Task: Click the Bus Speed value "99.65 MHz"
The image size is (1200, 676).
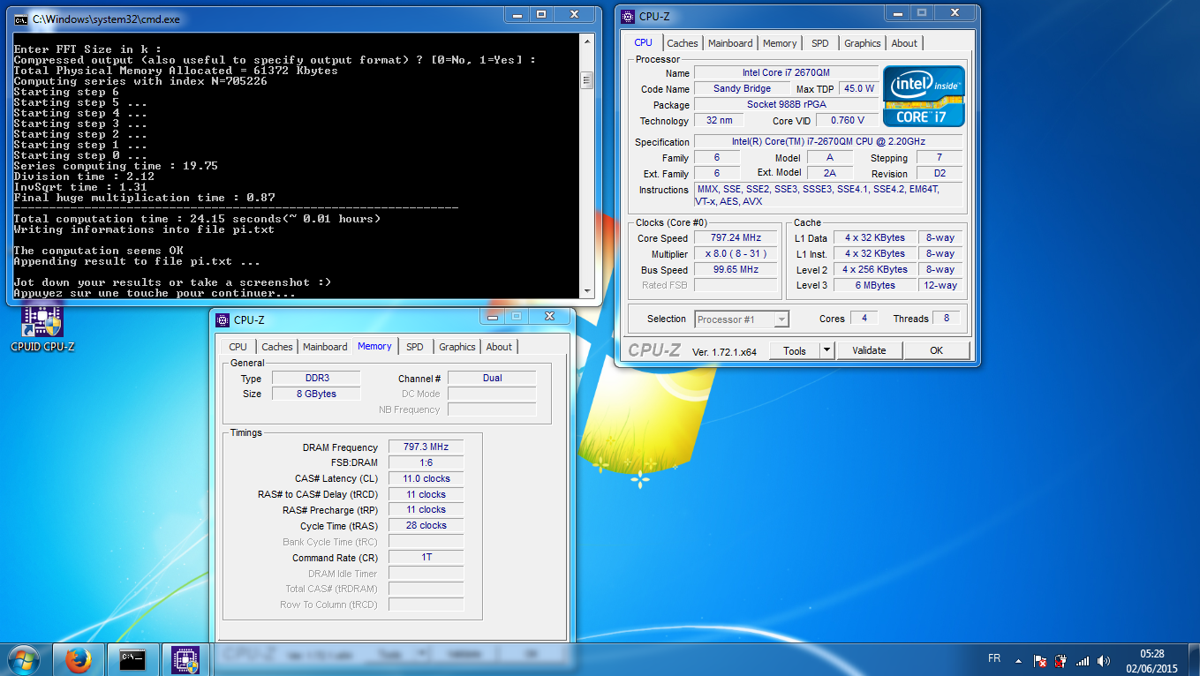Action: 735,269
